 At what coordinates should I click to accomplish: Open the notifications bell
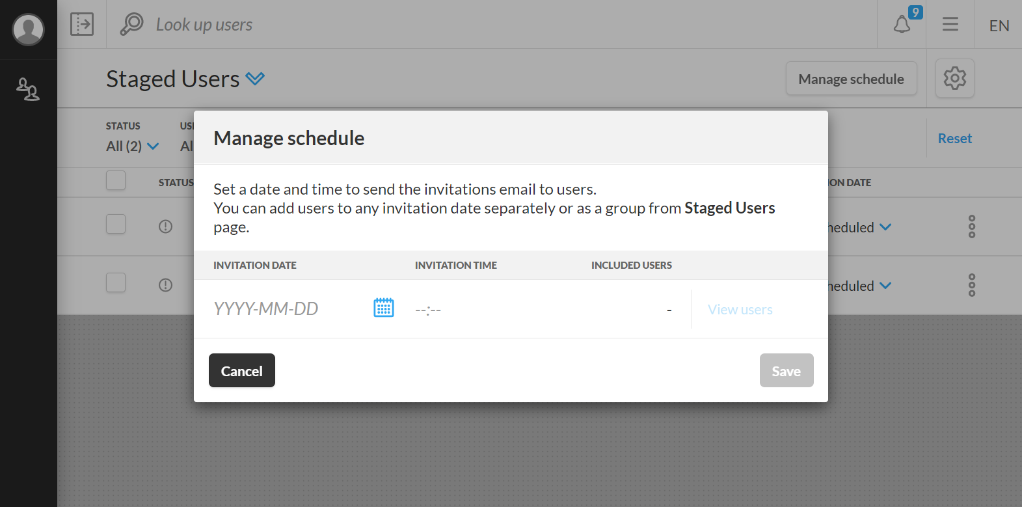pyautogui.click(x=902, y=25)
